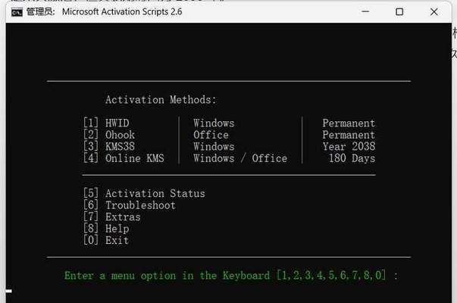The height and width of the screenshot is (303, 457).
Task: Click 'Windows' in the KMS38 row
Action: coord(214,146)
